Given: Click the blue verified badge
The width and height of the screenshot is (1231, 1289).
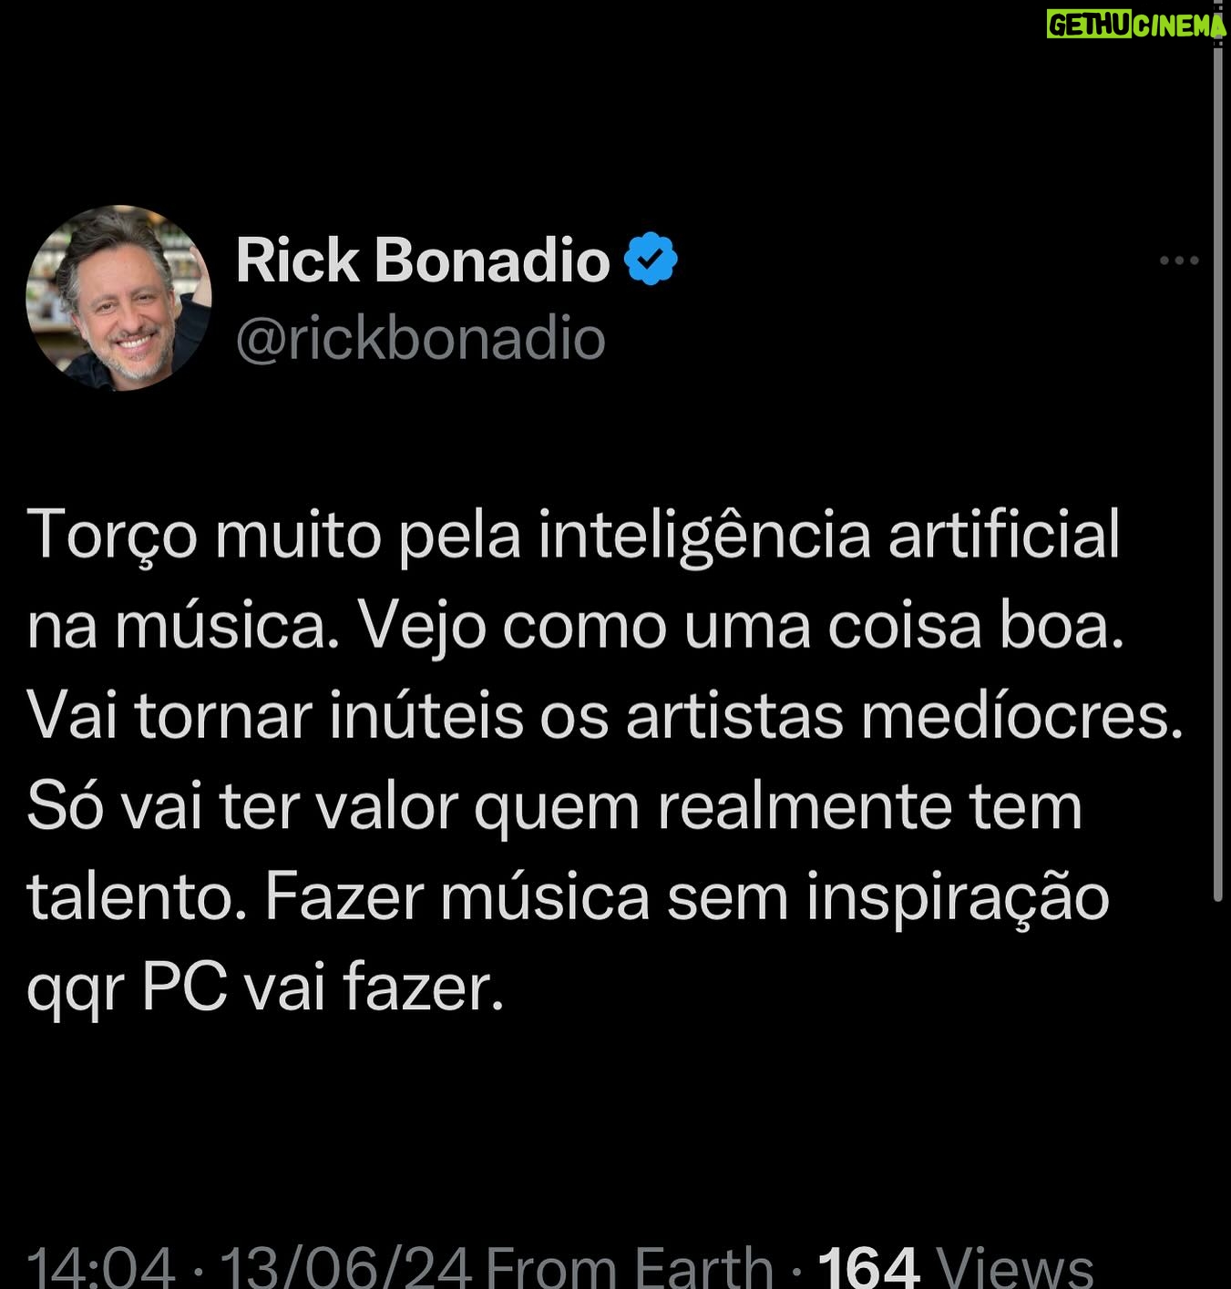Looking at the screenshot, I should (651, 260).
